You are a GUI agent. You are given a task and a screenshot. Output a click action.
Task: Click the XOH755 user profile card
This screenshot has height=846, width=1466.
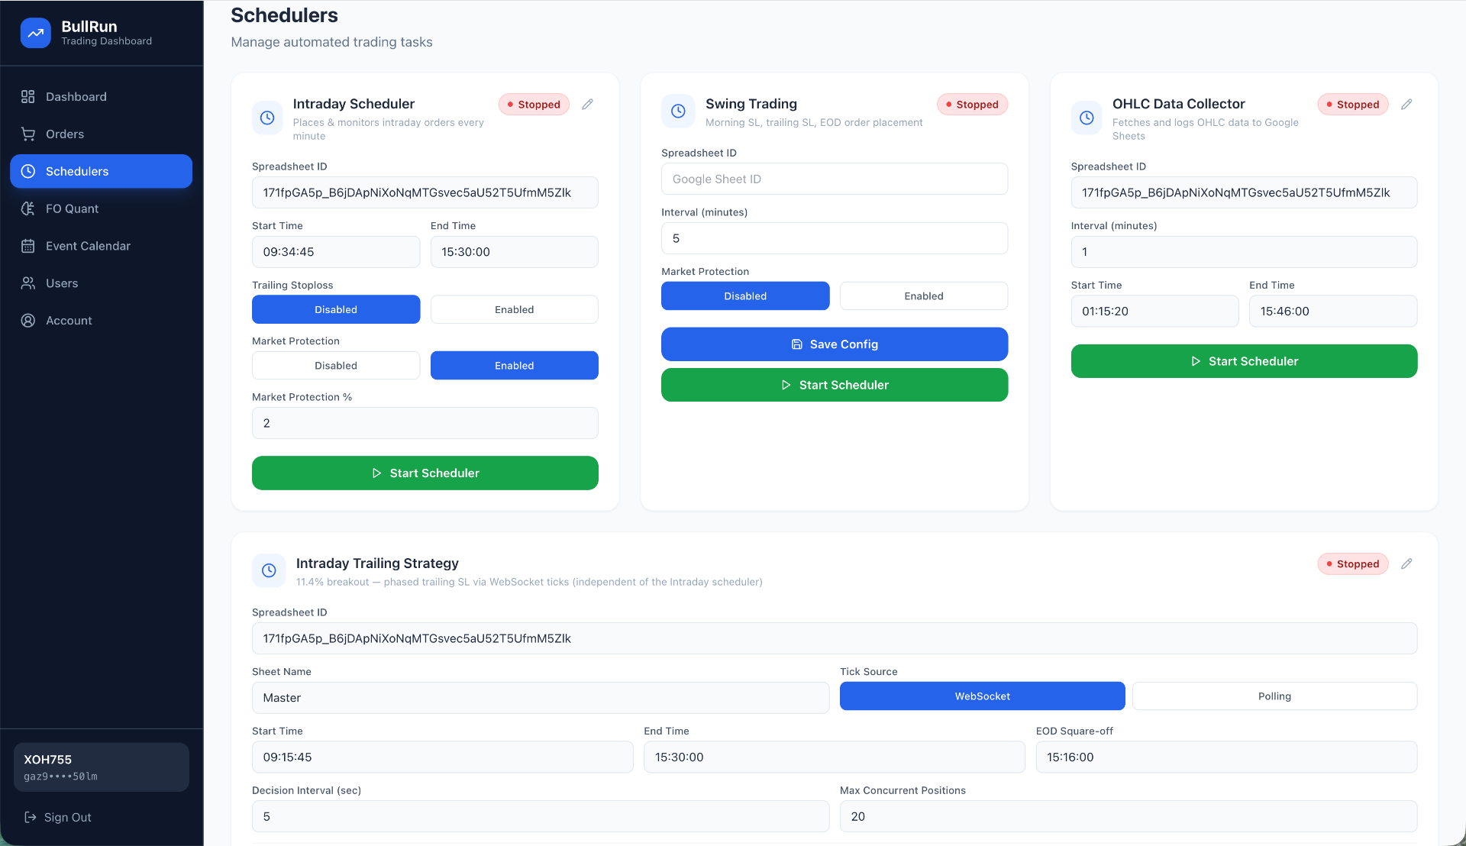tap(102, 767)
